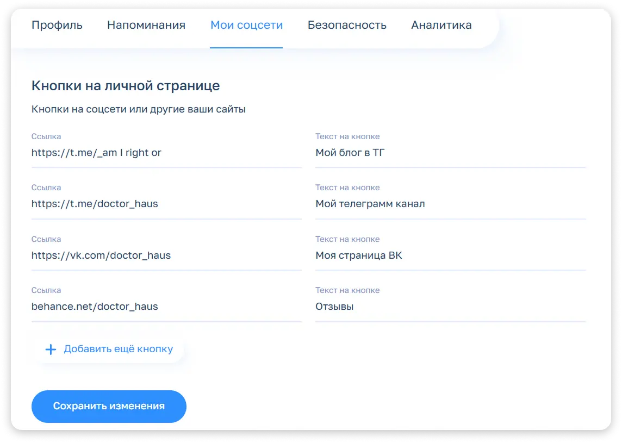
Task: Click the Ссылка label above behance.net link
Action: coord(46,290)
